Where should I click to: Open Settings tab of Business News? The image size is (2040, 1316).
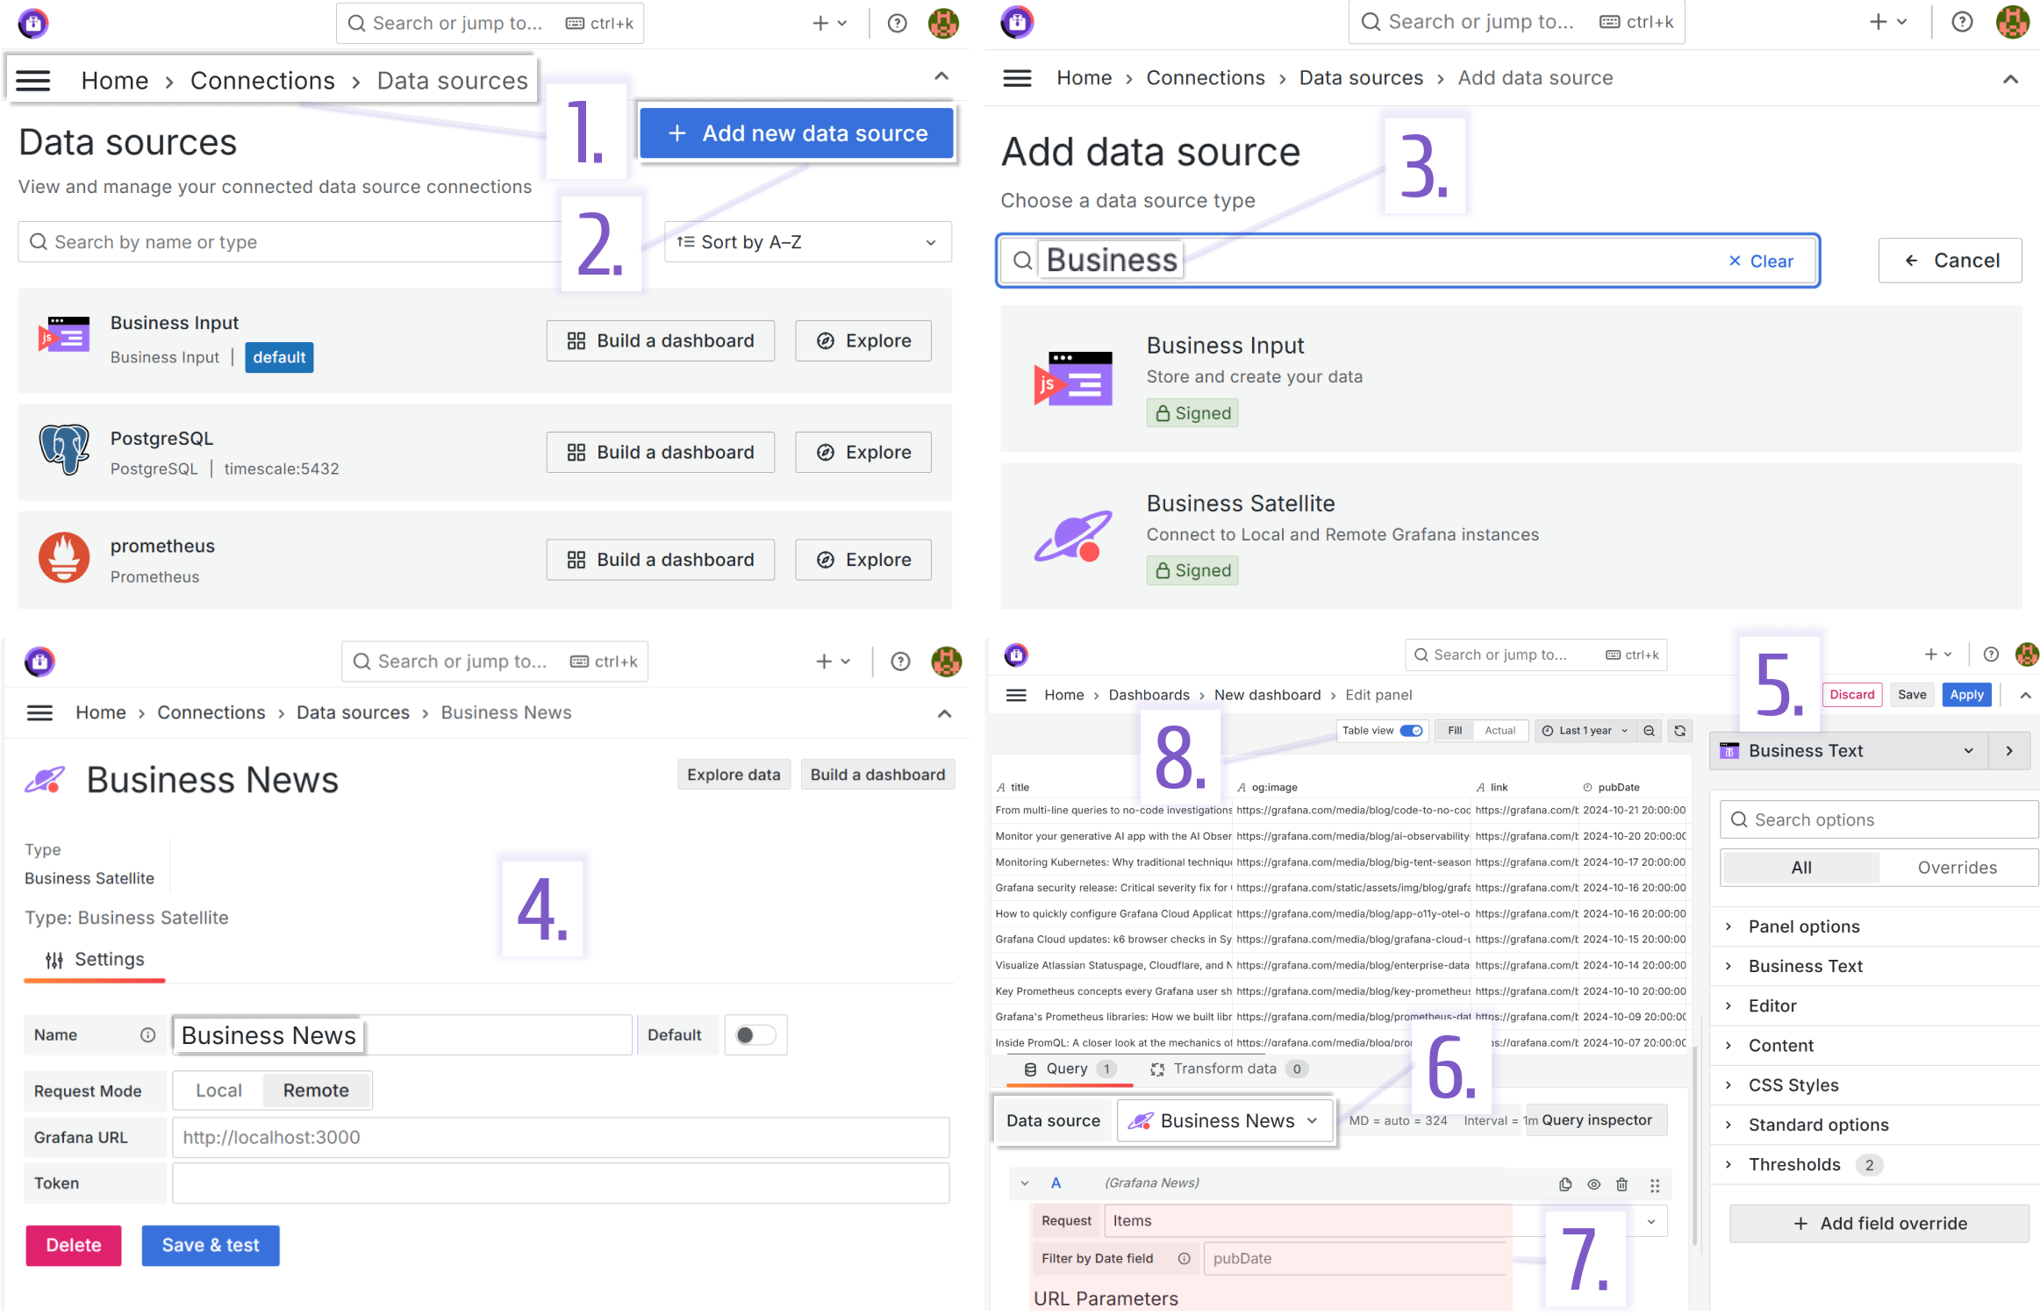[x=95, y=960]
